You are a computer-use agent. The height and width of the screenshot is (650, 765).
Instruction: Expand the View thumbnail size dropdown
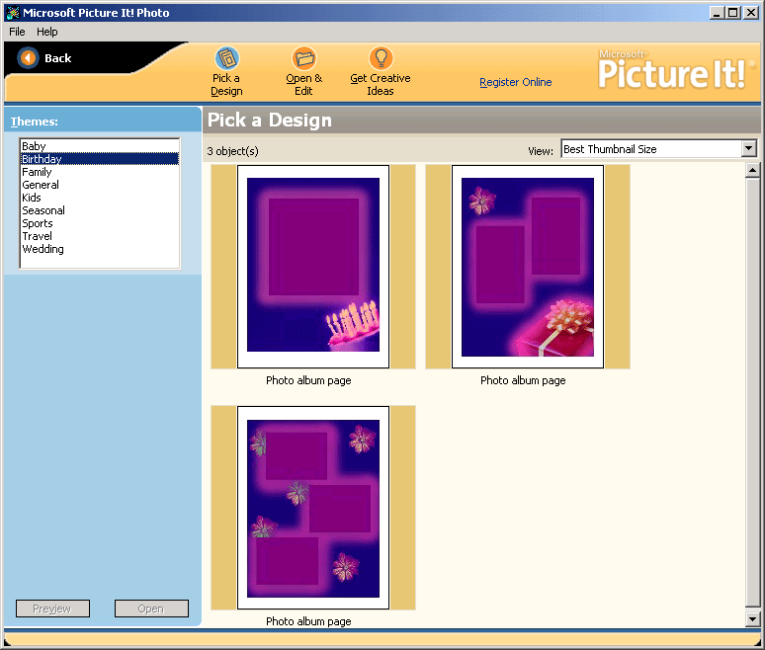(748, 149)
